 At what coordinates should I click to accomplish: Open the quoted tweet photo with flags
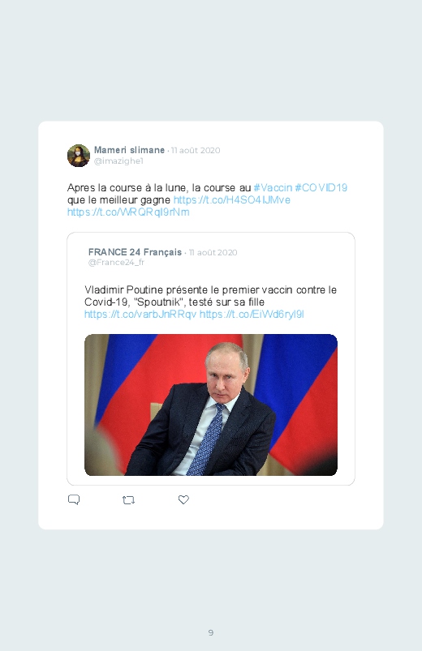click(211, 405)
